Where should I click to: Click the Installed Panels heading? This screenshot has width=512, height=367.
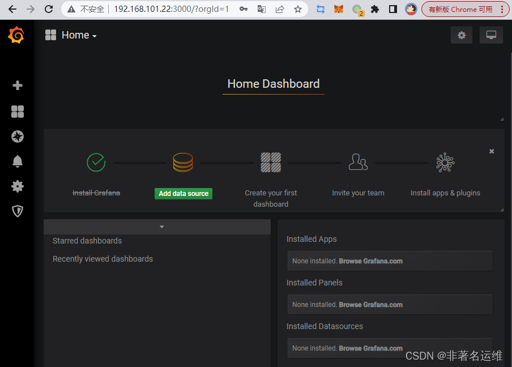(x=314, y=283)
